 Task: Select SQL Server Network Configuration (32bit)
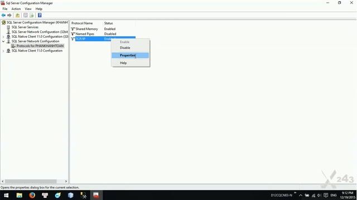(x=40, y=32)
